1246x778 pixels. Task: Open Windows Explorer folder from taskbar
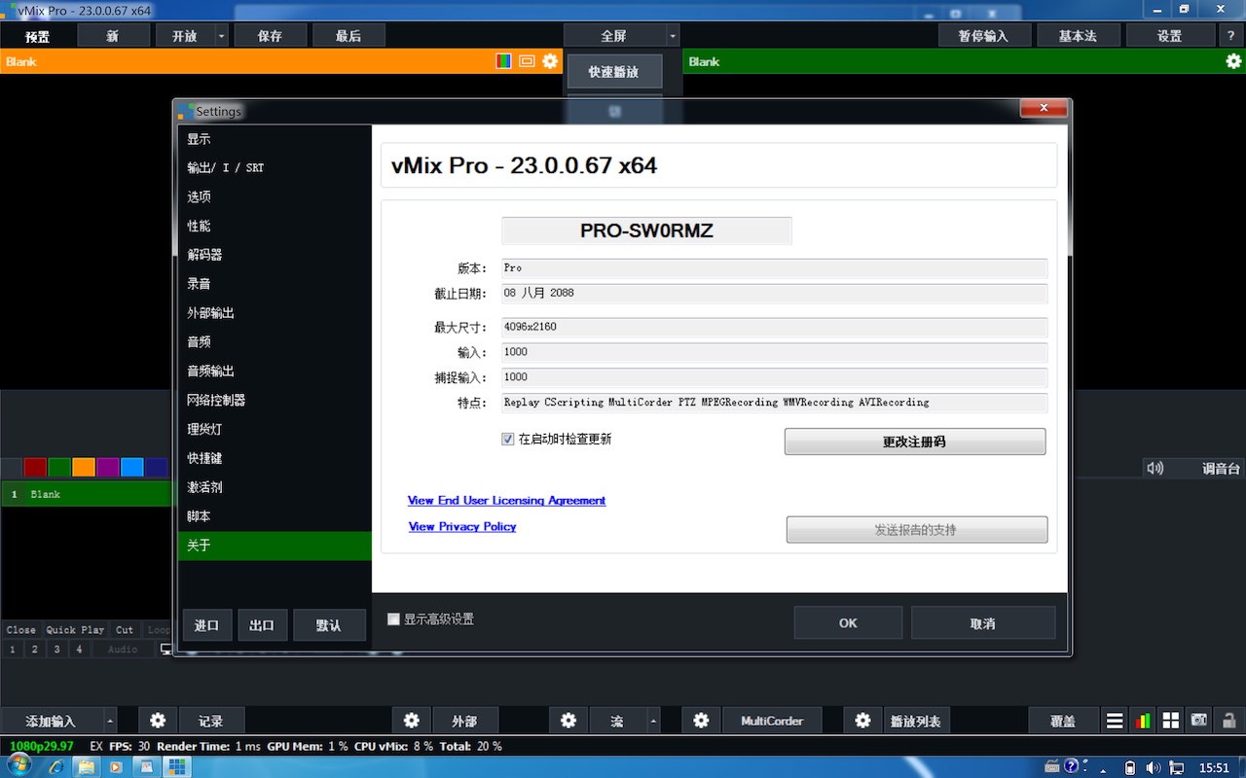[86, 766]
